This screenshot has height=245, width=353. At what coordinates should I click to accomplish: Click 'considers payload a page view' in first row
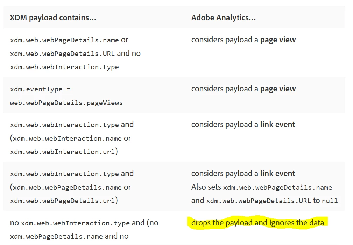click(243, 40)
